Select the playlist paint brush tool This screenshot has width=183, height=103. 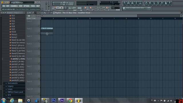click(x=35, y=13)
